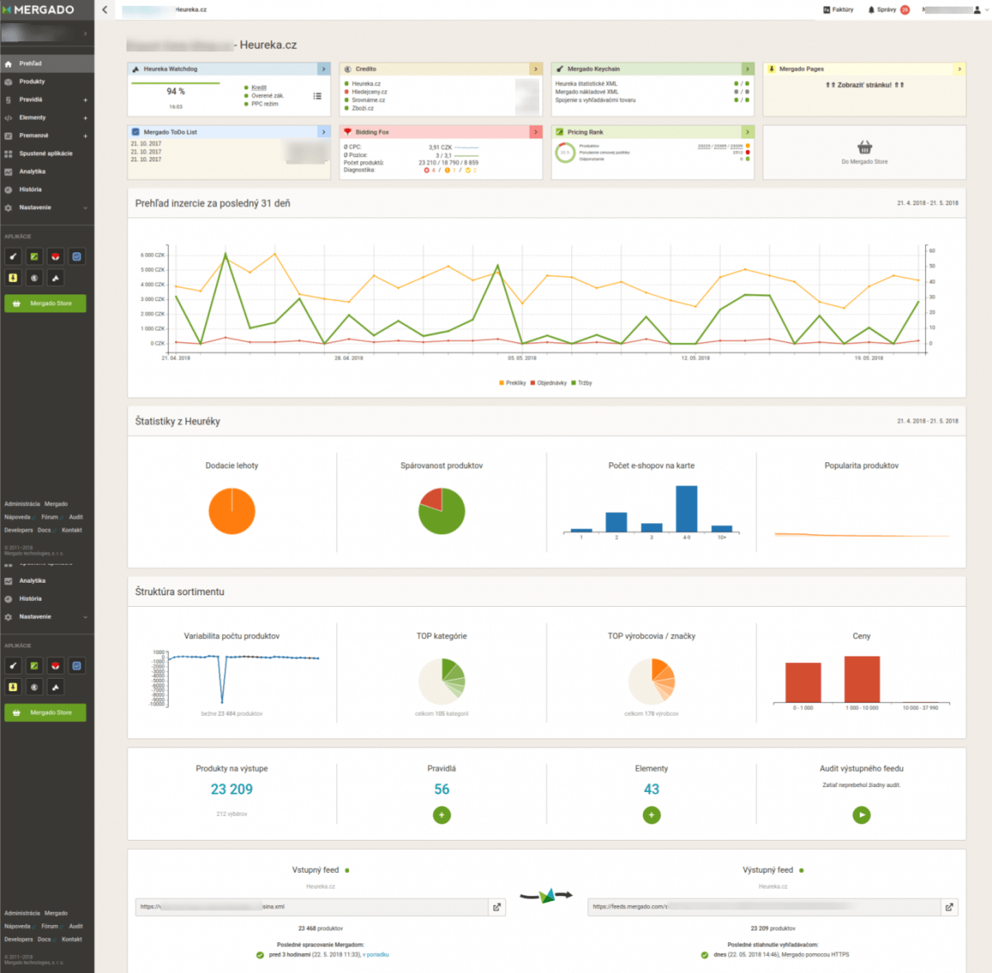Expand the Pravidlá sidebar item with plus

85,100
